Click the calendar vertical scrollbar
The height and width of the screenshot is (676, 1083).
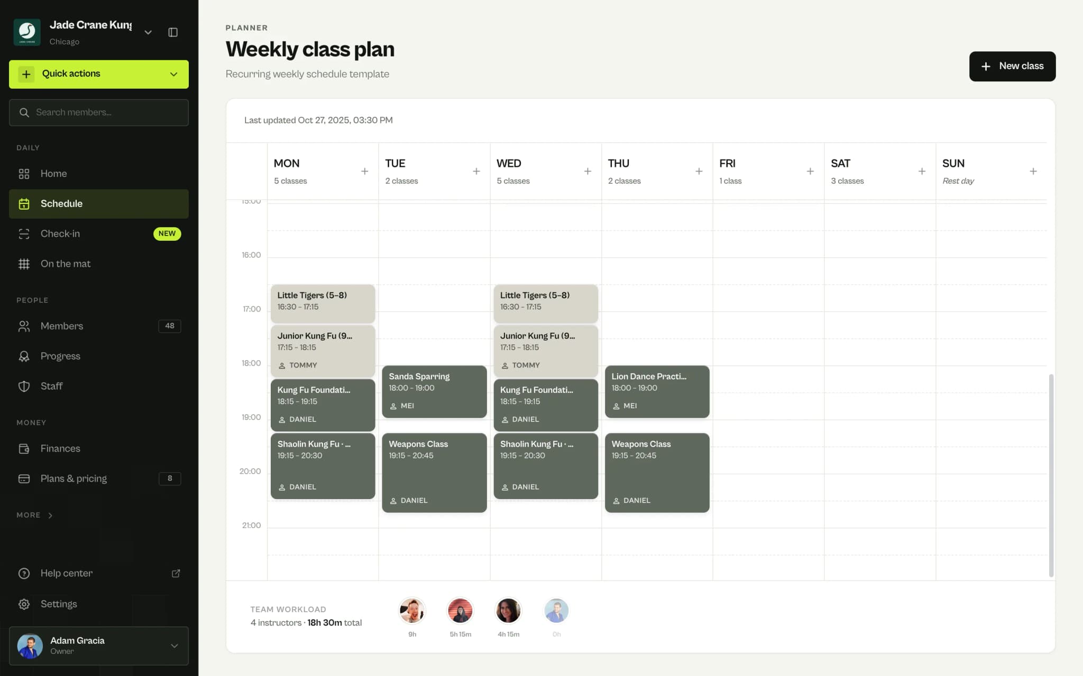click(x=1051, y=475)
